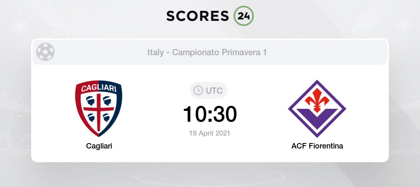The height and width of the screenshot is (187, 420).
Task: Click the UTC timezone label
Action: pyautogui.click(x=215, y=90)
